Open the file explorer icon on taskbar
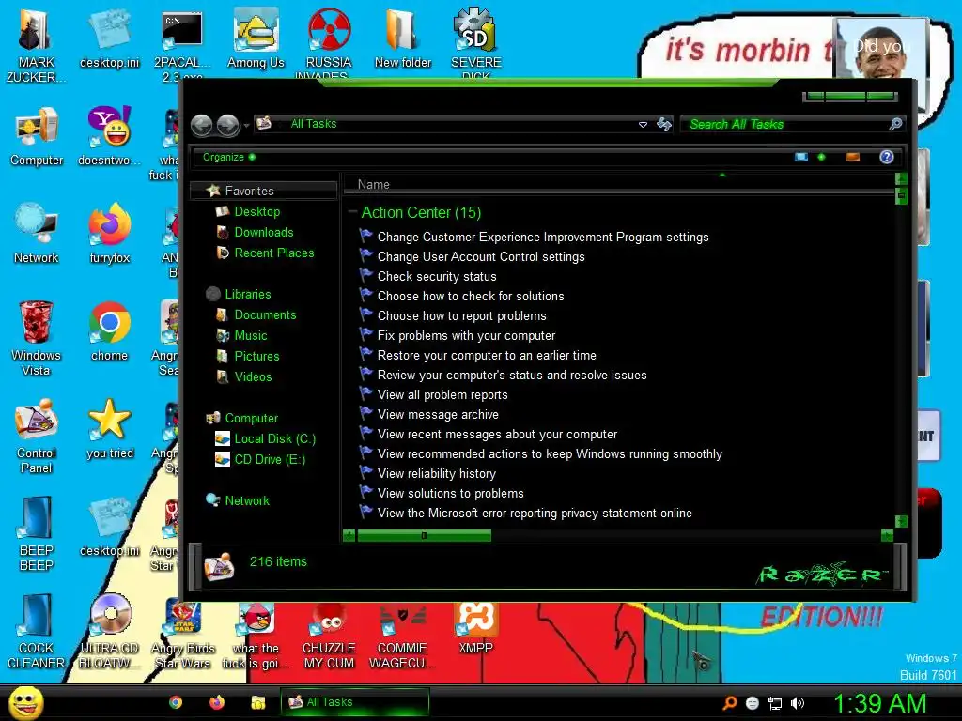 pyautogui.click(x=257, y=702)
